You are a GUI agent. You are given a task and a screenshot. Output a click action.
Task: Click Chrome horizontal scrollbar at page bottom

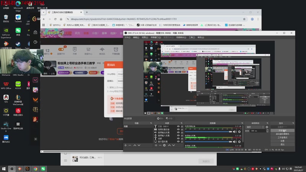(83, 151)
